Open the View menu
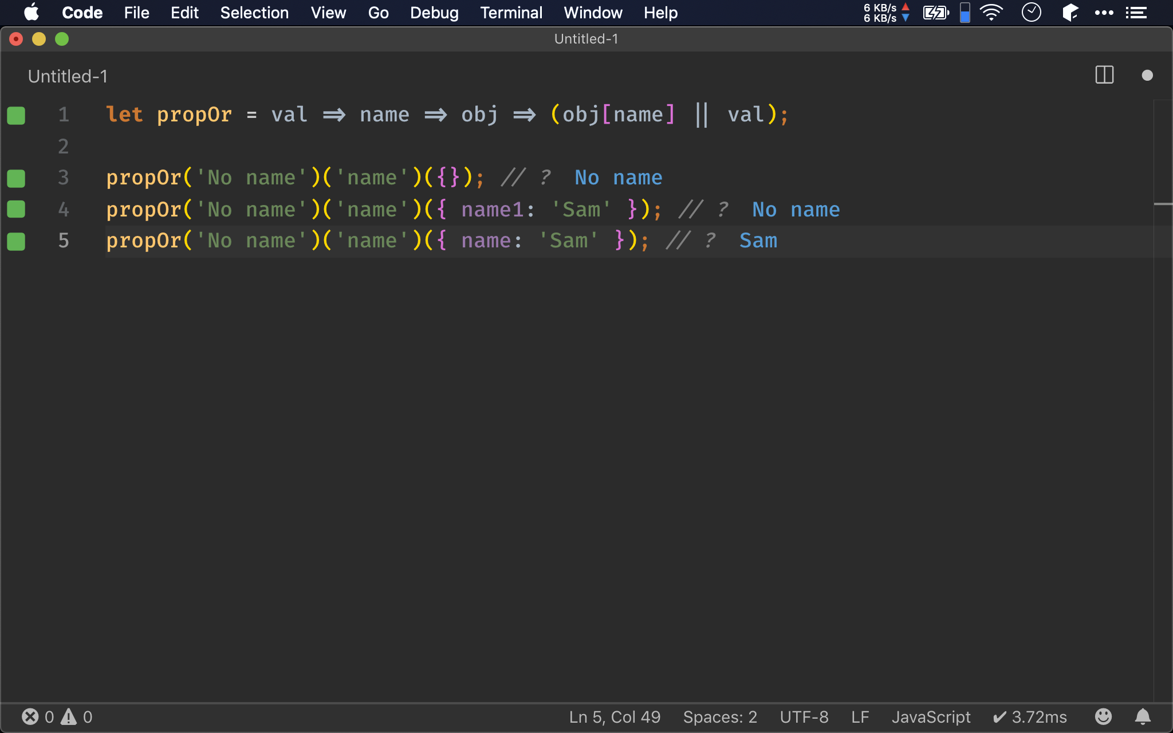 (x=328, y=13)
